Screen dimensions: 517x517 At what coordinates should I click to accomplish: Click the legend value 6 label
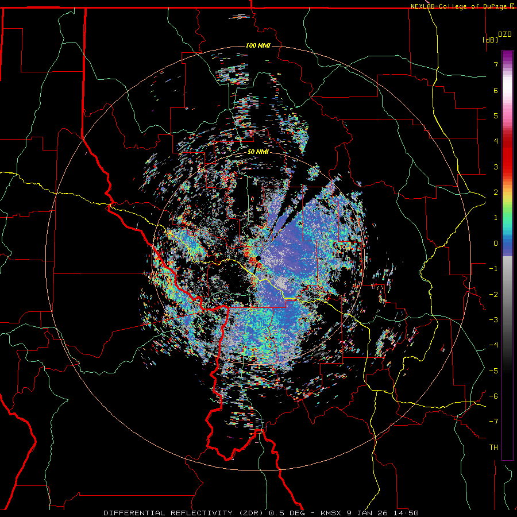pyautogui.click(x=496, y=90)
